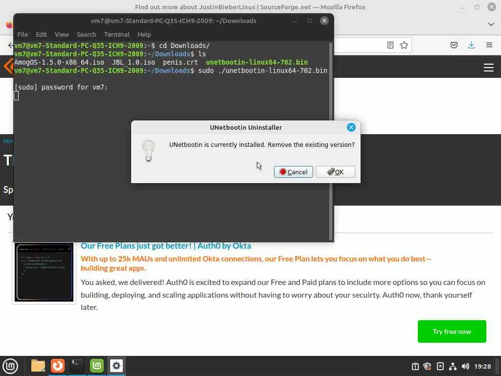Open Pocket save icon in Firefox
The width and height of the screenshot is (501, 376).
pos(454,45)
